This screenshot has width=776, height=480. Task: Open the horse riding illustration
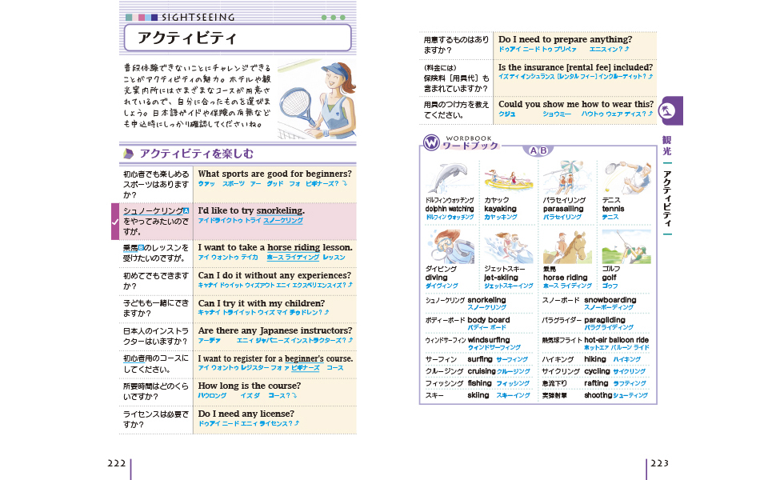567,246
